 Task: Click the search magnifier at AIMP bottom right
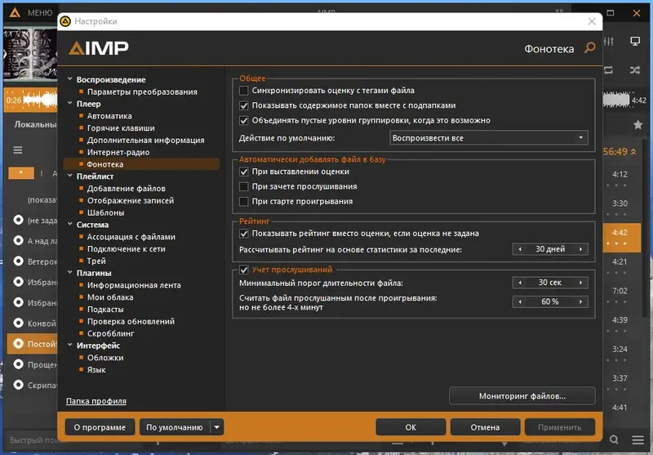pos(614,440)
